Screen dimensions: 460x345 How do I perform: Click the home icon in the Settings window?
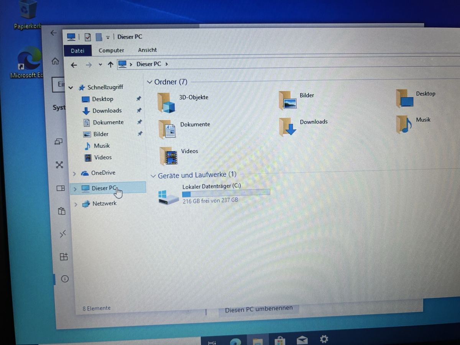[56, 61]
